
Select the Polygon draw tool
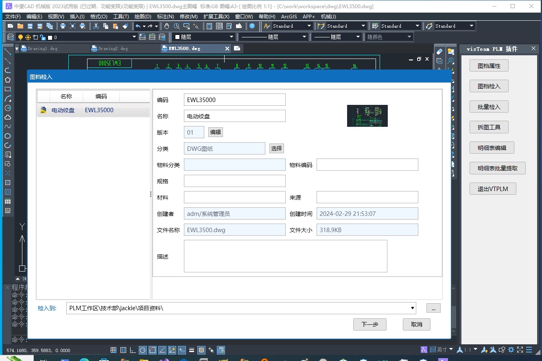[x=8, y=80]
